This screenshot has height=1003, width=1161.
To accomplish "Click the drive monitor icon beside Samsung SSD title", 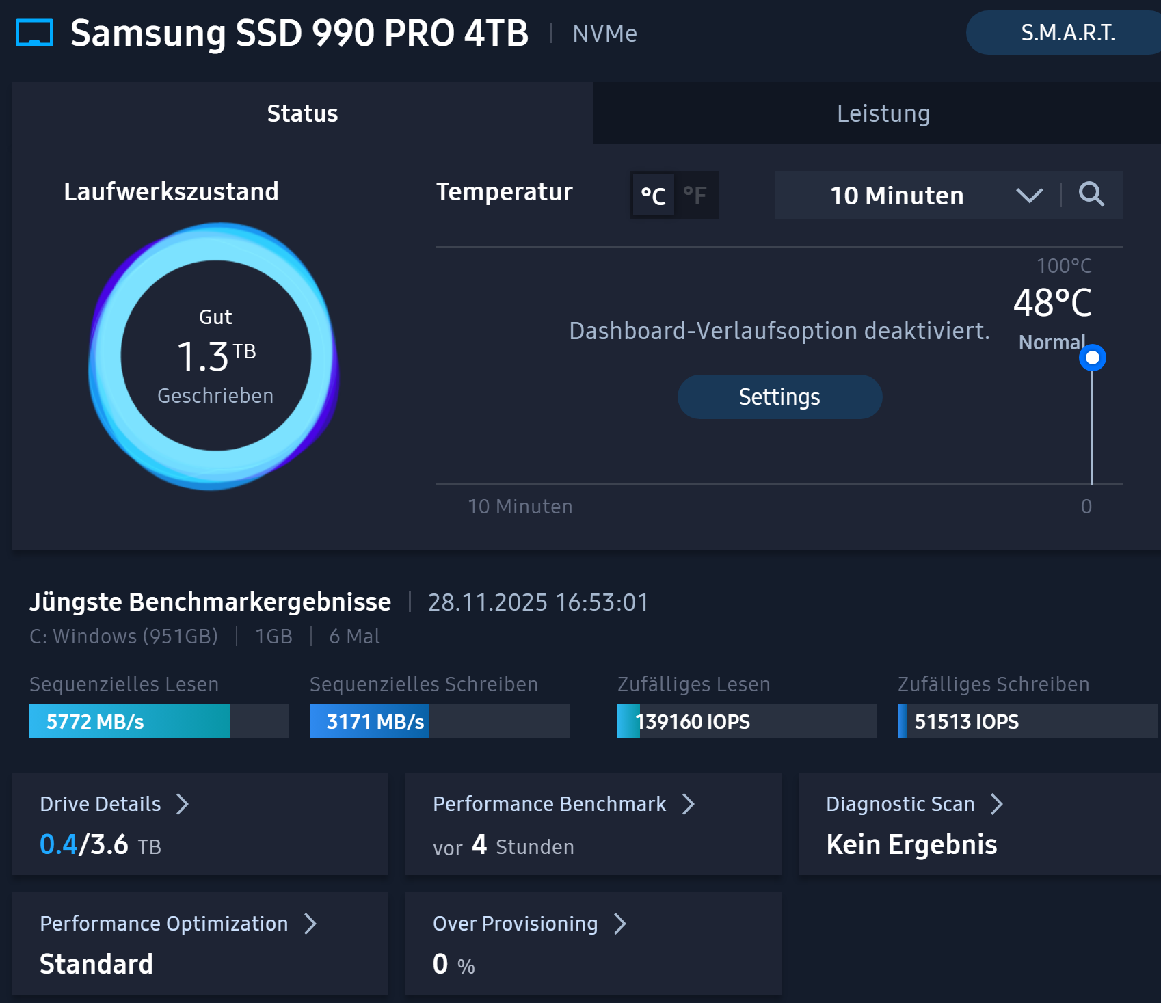I will [x=34, y=33].
